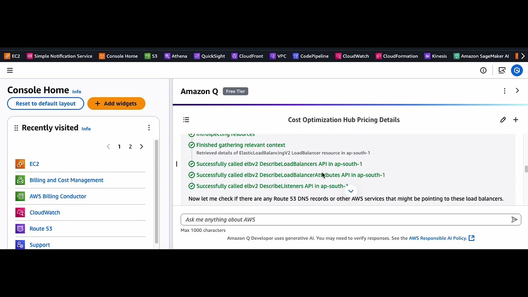Open Amazon SageMaker AI from favorites bar
This screenshot has width=528, height=297.
pos(481,56)
